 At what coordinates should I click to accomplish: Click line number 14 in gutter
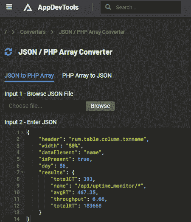(x=17, y=219)
